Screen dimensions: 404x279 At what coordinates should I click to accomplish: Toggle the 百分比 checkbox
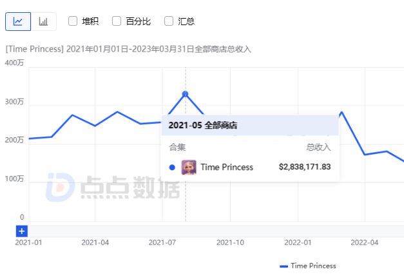coord(117,21)
